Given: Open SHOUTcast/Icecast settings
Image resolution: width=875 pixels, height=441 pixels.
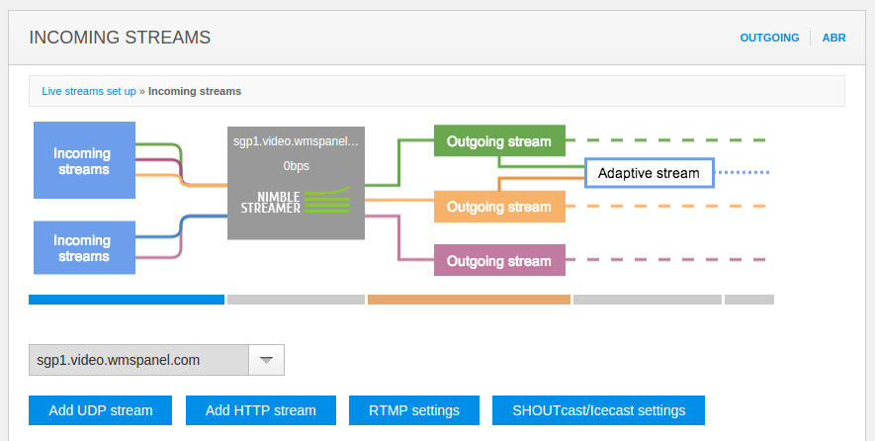Looking at the screenshot, I should pos(598,410).
